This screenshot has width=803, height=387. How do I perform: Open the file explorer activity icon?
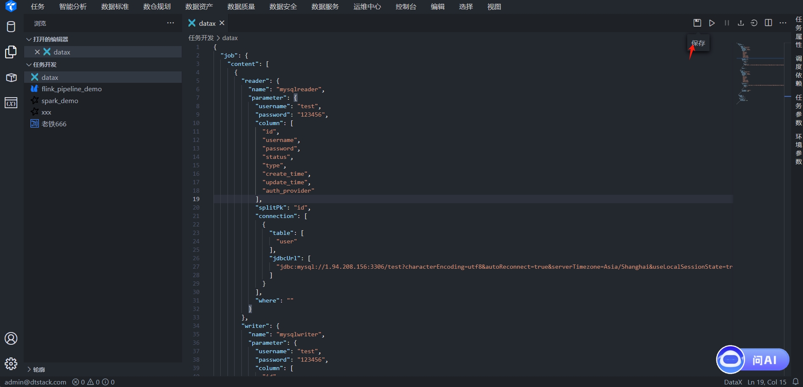coord(11,52)
